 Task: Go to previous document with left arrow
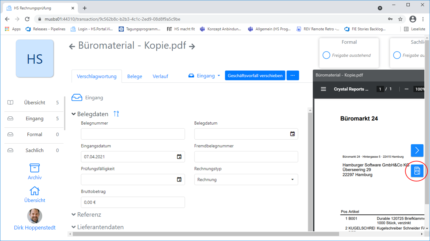72,46
